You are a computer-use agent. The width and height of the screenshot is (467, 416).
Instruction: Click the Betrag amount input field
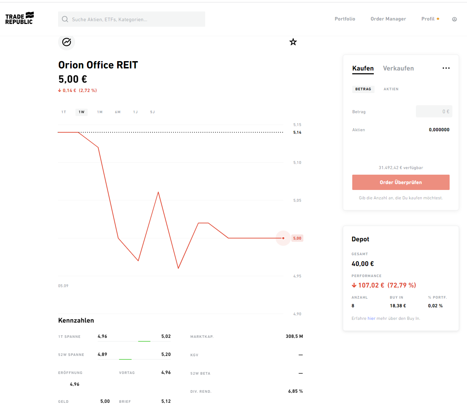coord(434,111)
